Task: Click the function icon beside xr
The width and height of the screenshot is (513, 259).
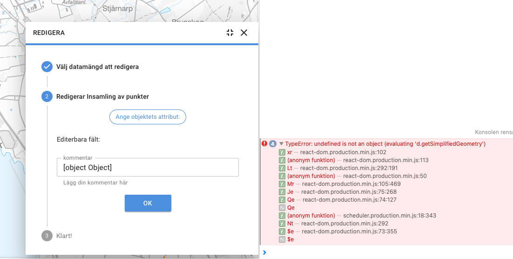Action: tap(282, 152)
